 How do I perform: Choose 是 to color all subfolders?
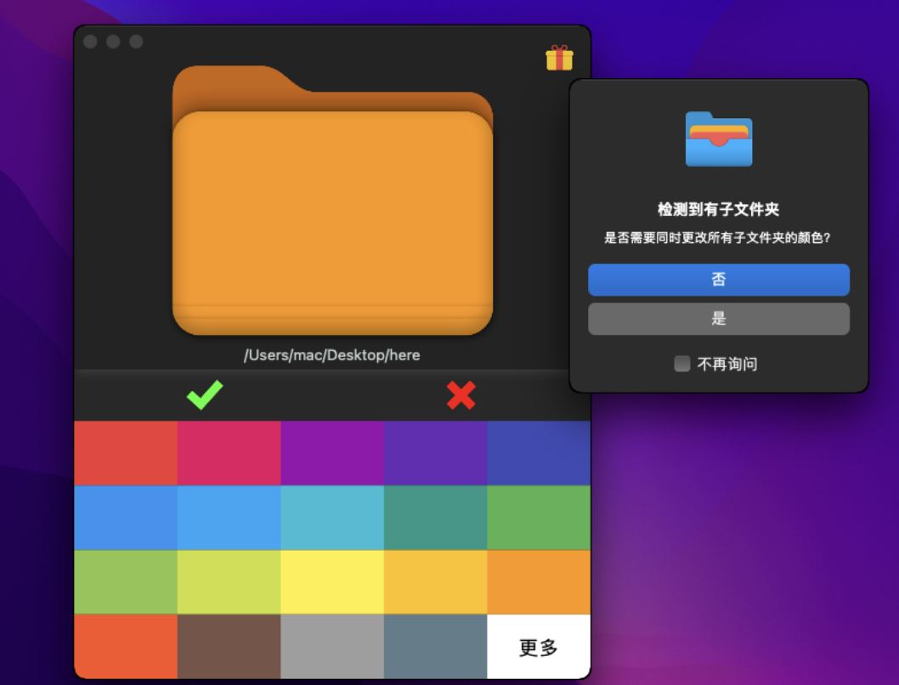pos(719,319)
